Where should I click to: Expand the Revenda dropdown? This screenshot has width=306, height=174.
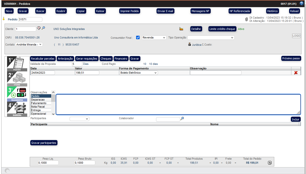coord(154,37)
